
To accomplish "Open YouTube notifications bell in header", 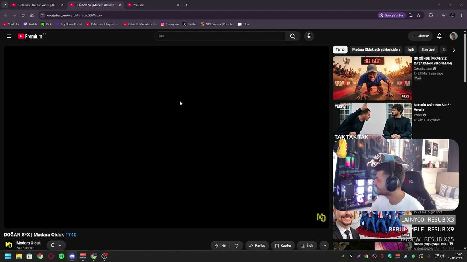I will (x=440, y=36).
